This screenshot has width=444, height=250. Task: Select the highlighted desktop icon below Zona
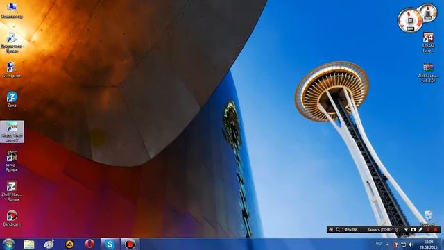(12, 132)
